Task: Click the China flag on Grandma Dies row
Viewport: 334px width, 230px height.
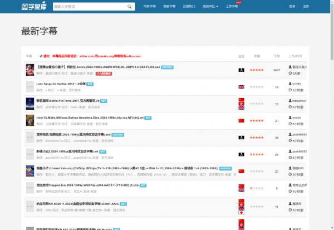Action: (241, 121)
